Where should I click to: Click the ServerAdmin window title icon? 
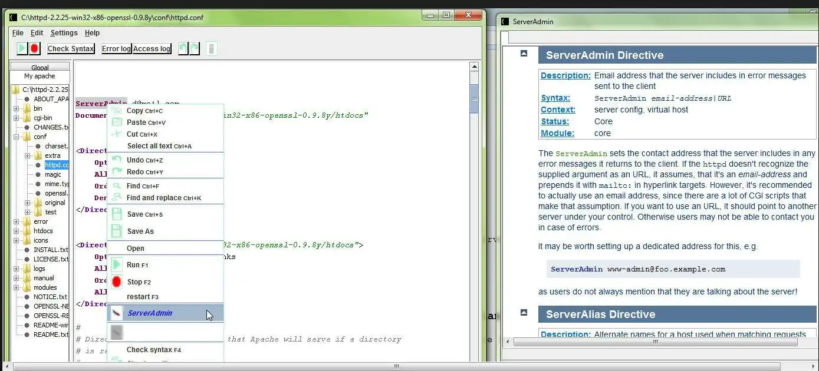point(505,21)
